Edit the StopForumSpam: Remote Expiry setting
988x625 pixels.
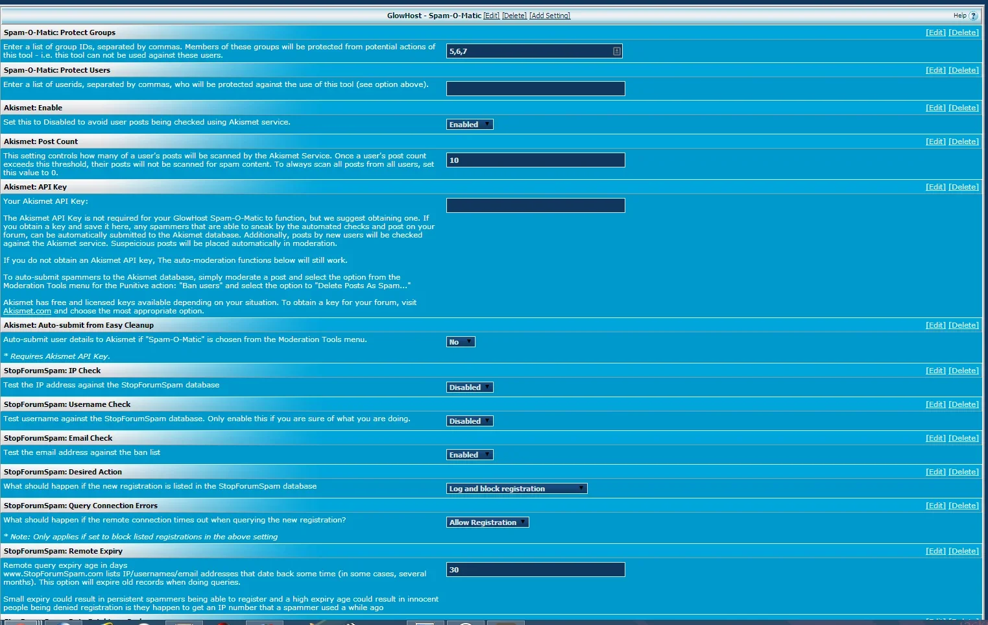pyautogui.click(x=935, y=551)
